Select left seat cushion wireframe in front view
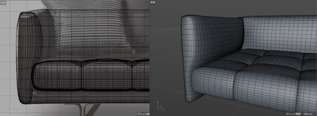The image size is (317, 116). click(x=58, y=75)
